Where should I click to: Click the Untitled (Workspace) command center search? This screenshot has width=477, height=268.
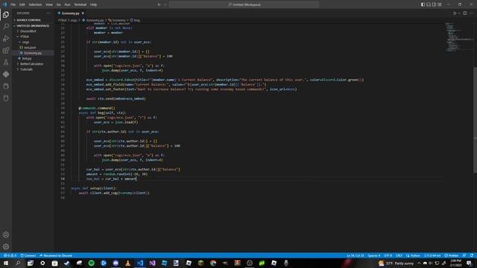point(244,4)
